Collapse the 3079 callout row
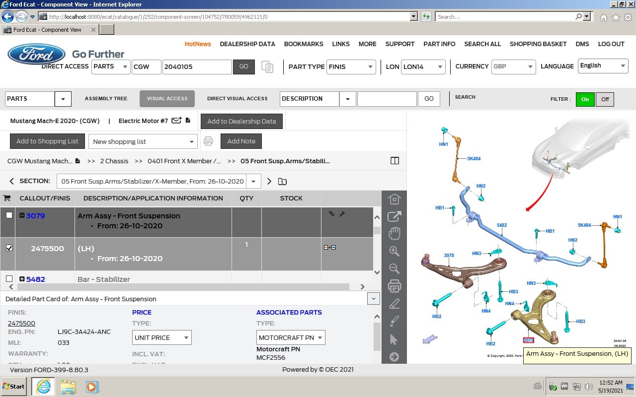The width and height of the screenshot is (636, 397). (x=22, y=215)
